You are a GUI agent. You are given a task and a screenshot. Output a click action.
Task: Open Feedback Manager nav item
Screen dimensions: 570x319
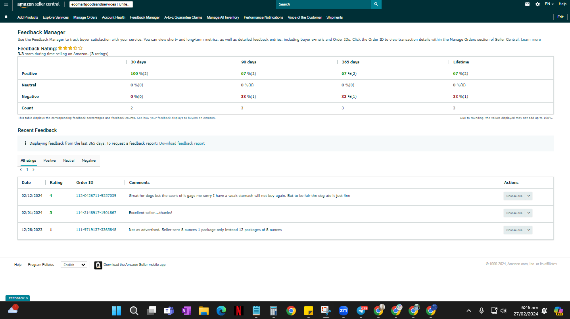click(145, 17)
